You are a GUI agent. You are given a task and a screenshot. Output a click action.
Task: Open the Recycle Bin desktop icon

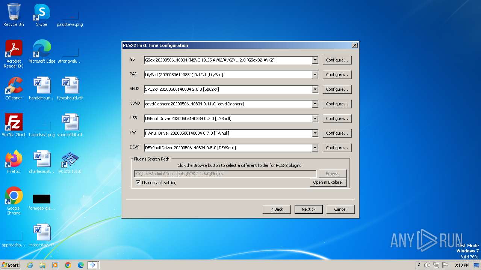pos(14,15)
